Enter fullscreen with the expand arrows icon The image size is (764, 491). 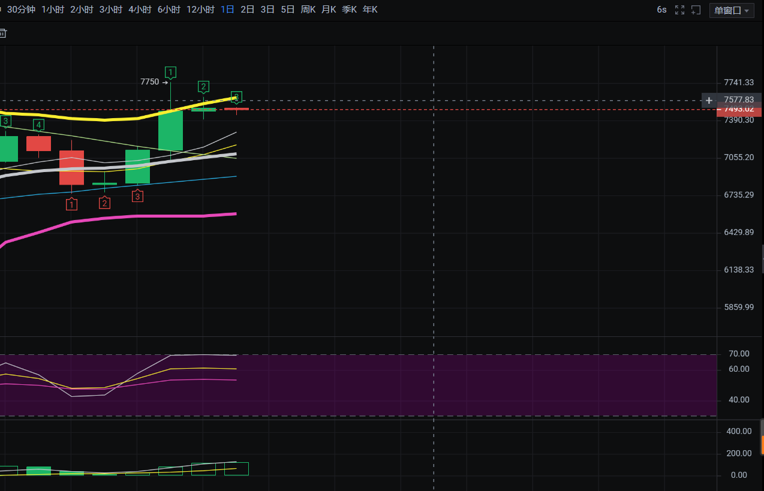point(679,10)
